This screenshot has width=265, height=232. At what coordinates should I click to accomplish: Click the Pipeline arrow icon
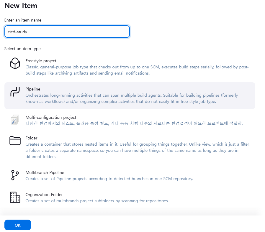[x=15, y=92]
